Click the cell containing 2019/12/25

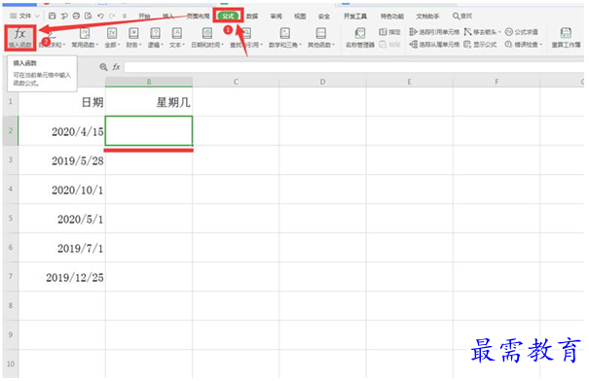[x=62, y=277]
